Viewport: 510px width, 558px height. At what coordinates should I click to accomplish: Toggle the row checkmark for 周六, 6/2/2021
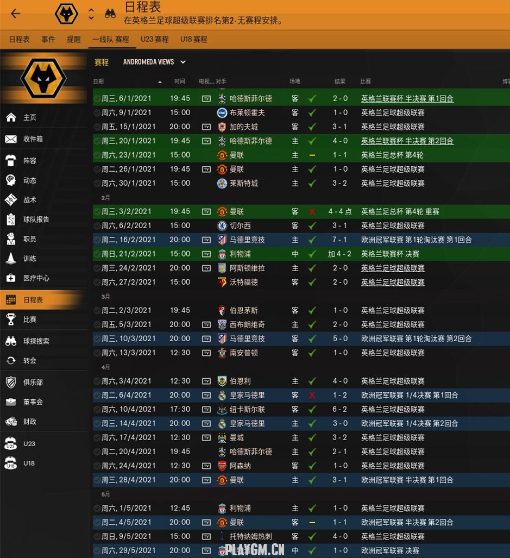[x=97, y=226]
